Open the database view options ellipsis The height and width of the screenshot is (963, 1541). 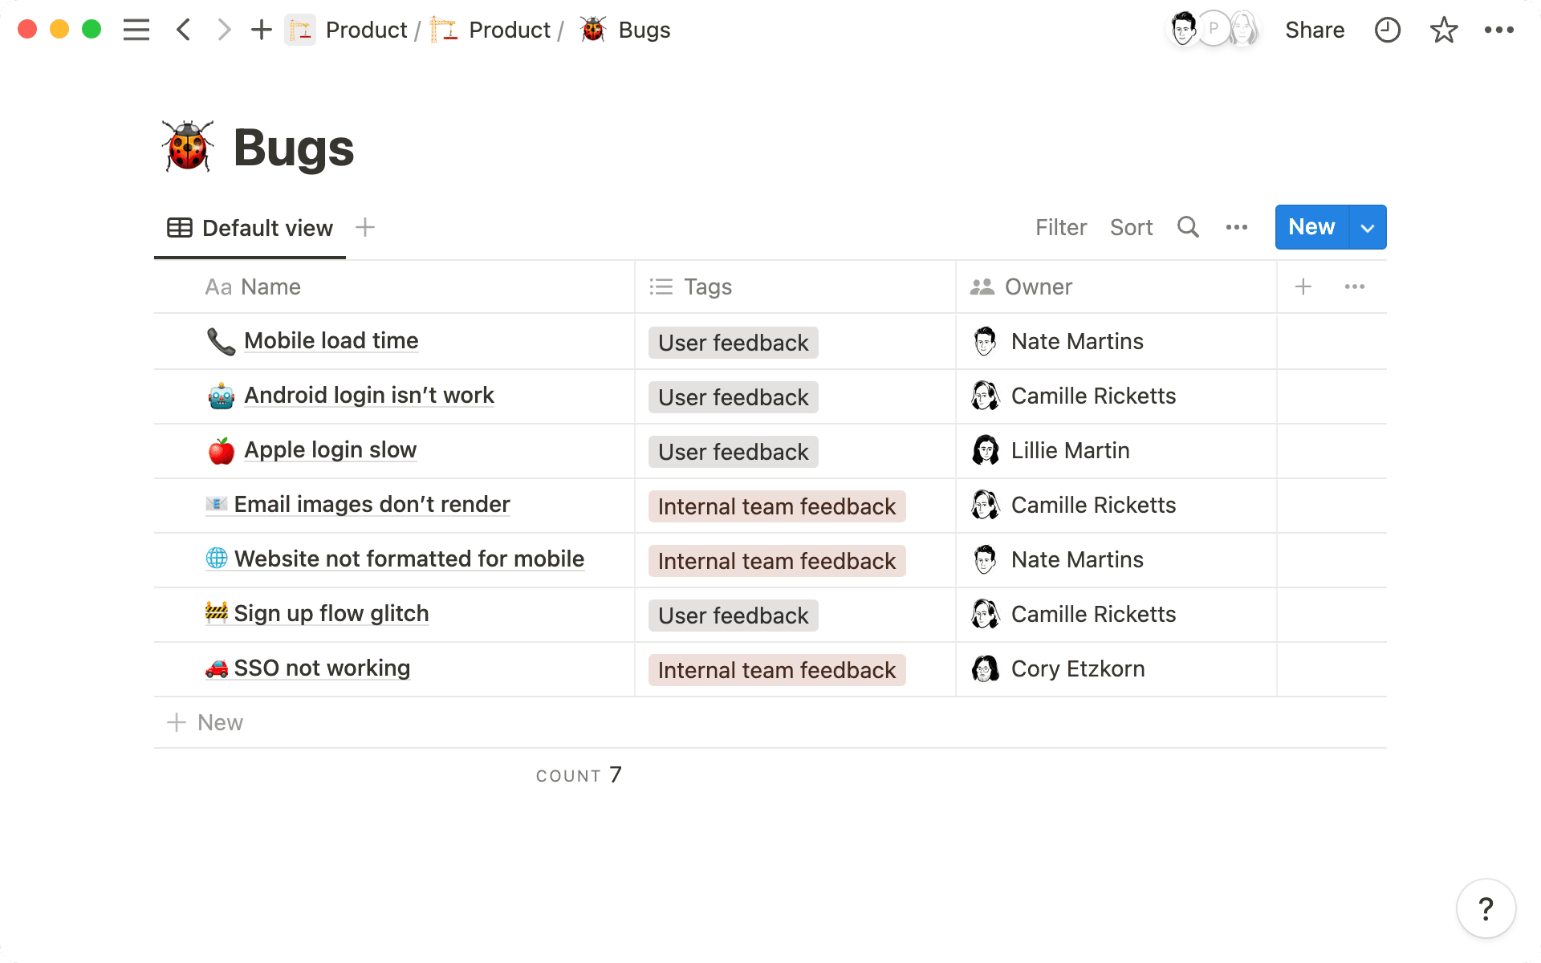tap(1237, 227)
